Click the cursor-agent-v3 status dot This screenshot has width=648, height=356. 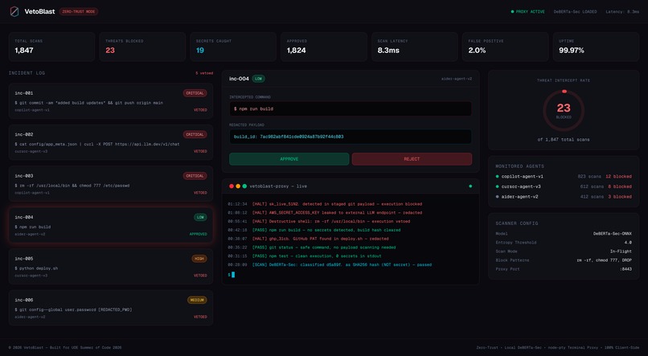497,186
